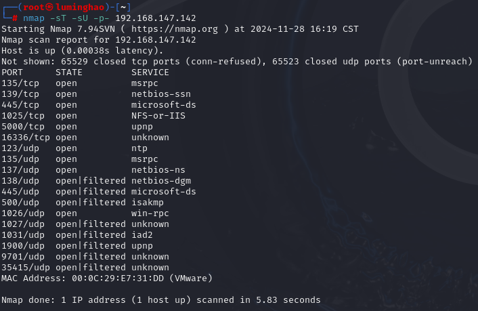
Task: Click the red hash prompt symbol
Action: click(15, 18)
